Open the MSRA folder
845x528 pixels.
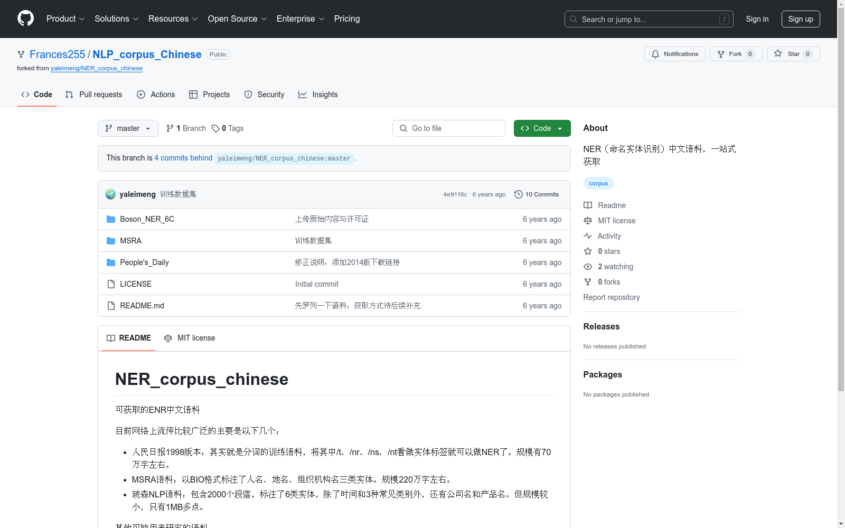[130, 241]
